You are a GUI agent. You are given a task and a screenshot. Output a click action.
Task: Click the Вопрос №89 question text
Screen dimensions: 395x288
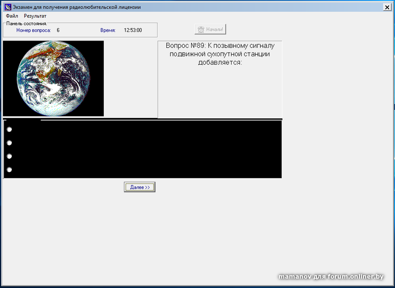(220, 54)
